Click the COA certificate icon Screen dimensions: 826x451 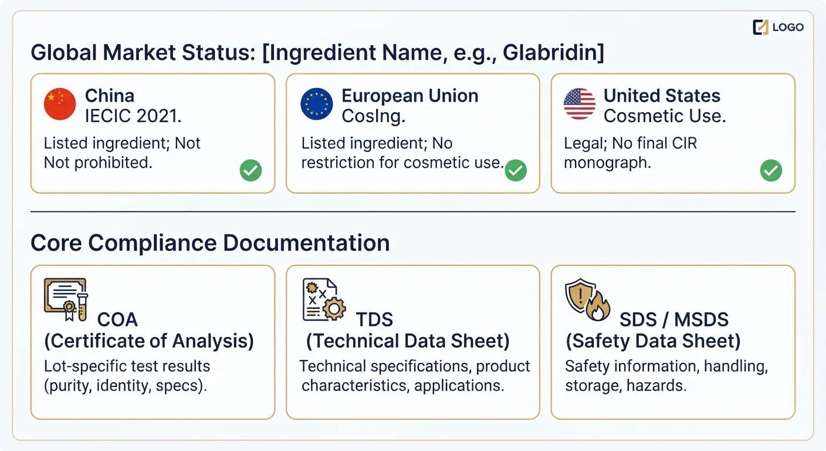point(66,299)
